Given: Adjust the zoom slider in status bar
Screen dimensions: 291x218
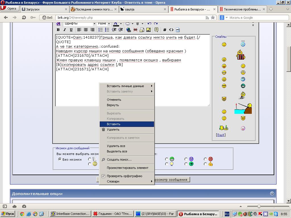Looking at the screenshot, I should [259, 206].
